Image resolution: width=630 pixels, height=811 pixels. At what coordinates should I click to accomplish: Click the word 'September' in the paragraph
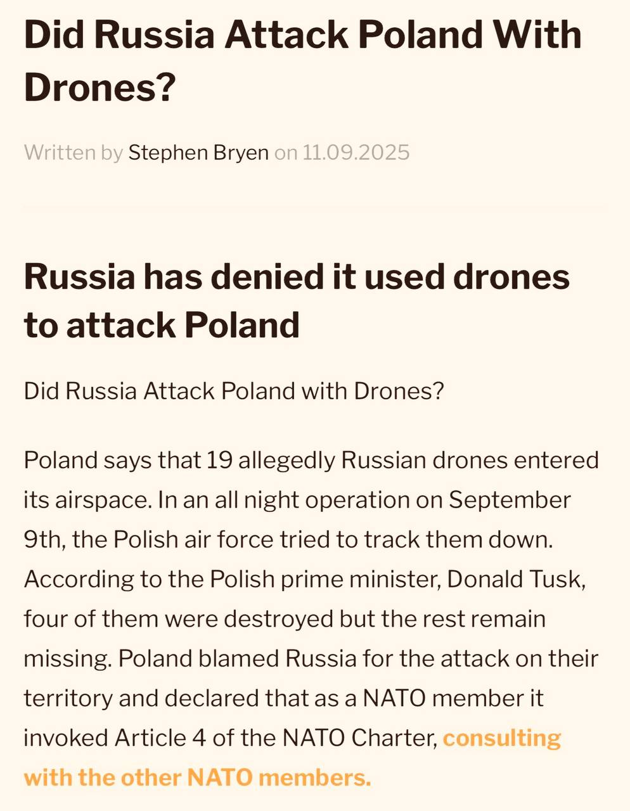click(x=510, y=501)
